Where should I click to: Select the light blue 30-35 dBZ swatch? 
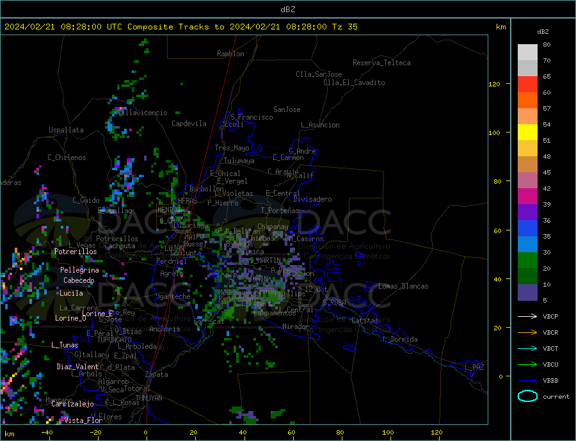[527, 245]
